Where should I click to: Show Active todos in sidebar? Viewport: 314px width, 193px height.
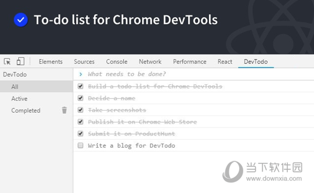click(x=19, y=99)
